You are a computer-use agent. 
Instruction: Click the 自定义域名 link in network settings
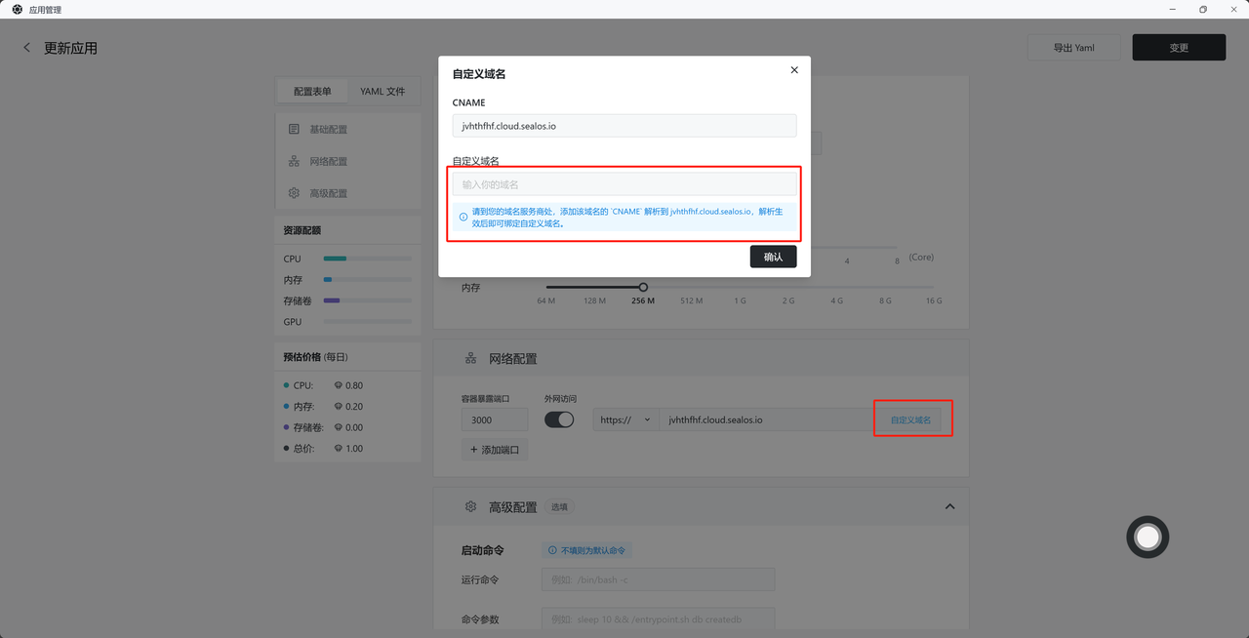[910, 419]
